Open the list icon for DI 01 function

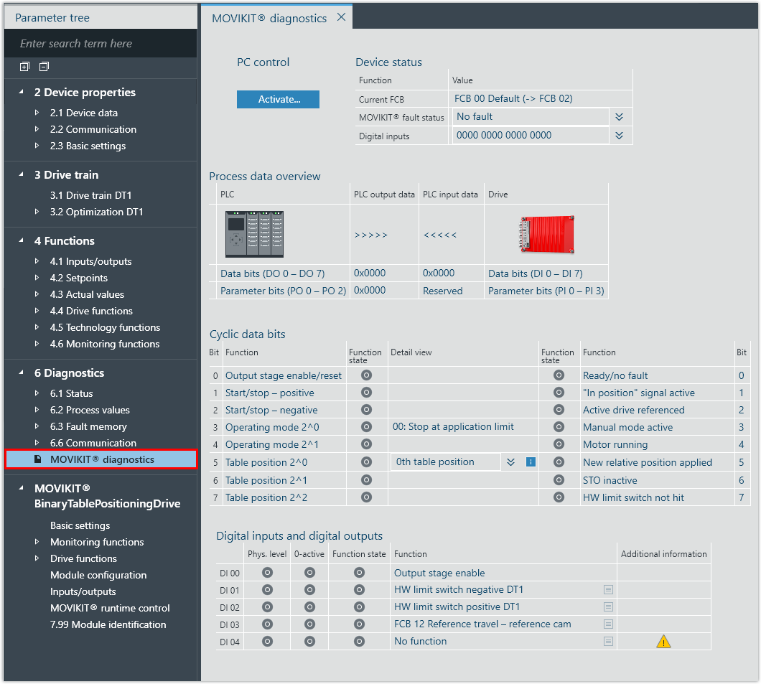608,590
